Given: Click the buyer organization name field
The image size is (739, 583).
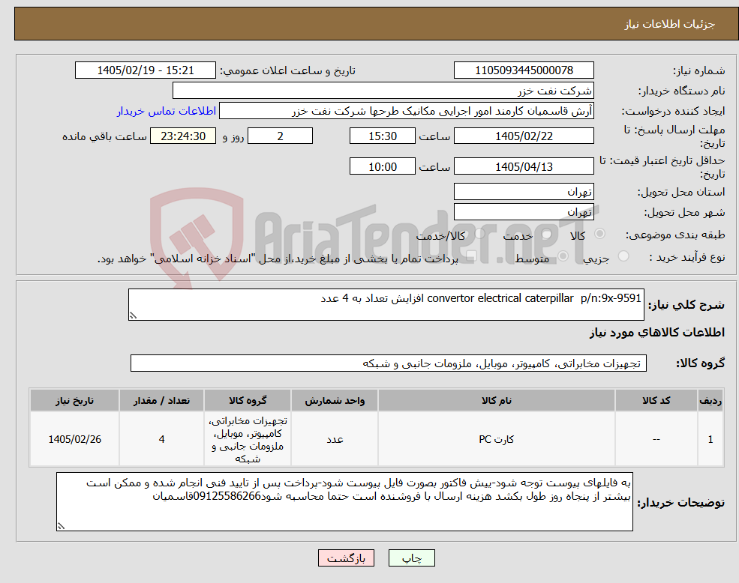Looking at the screenshot, I should coord(383,91).
